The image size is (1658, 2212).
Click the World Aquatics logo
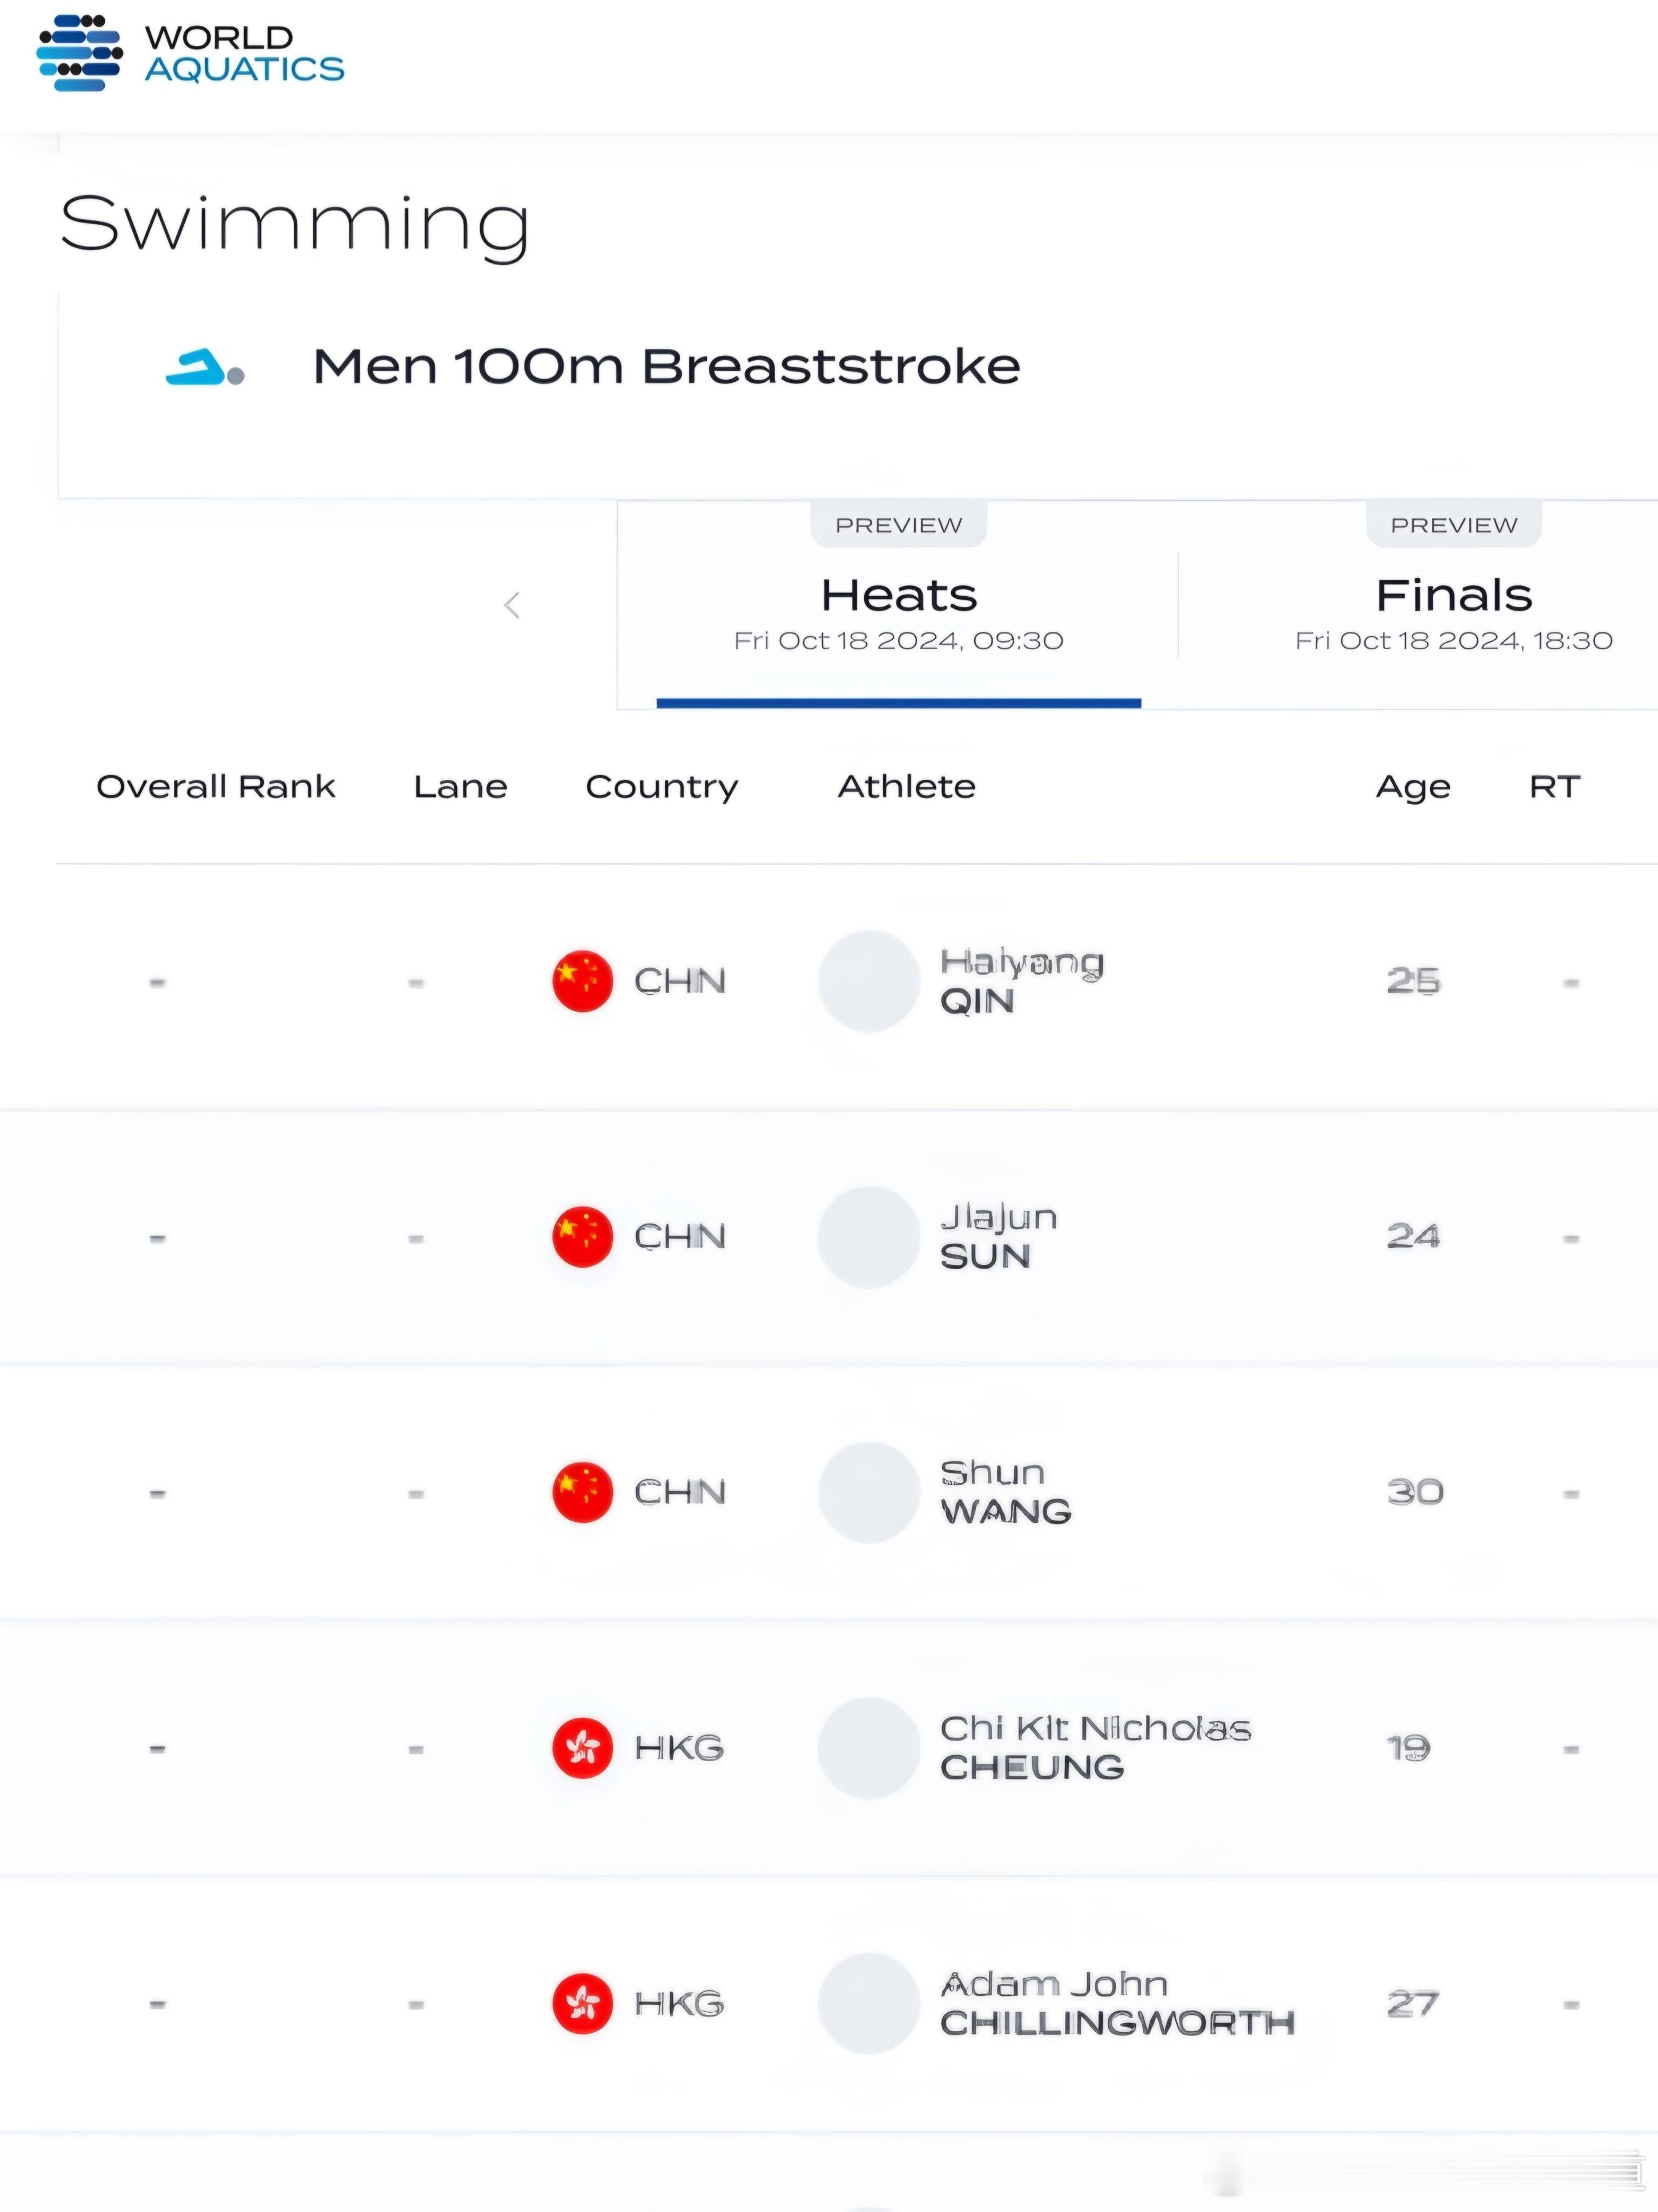tap(190, 53)
